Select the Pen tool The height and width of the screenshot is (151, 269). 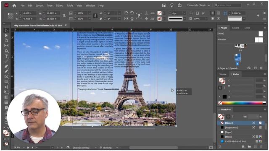pos(6,66)
